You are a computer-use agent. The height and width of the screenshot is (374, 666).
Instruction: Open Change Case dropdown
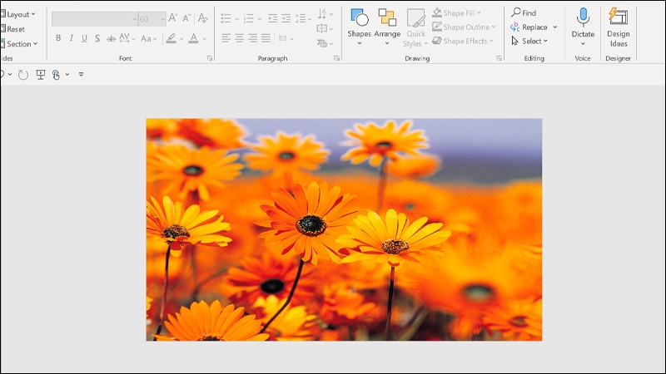(x=149, y=38)
